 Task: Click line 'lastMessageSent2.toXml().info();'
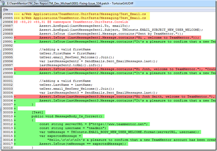click(x=71, y=65)
